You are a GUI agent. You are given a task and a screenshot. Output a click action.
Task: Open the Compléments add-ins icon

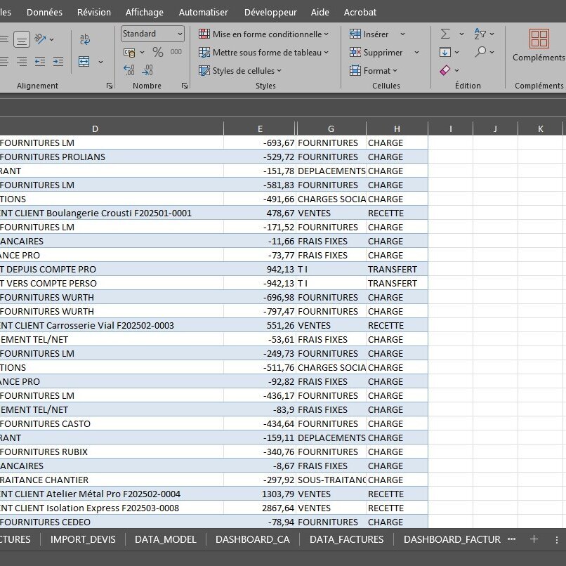[x=539, y=39]
